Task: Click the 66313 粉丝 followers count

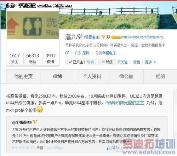Action: tap(33, 58)
